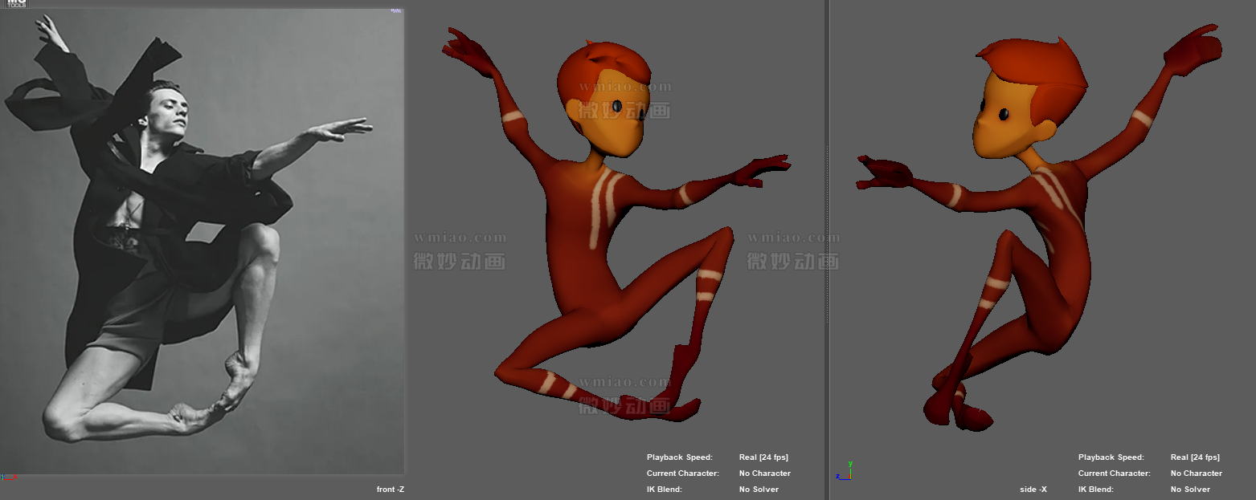Click 'No Solver' IK Blend value, front view

point(759,490)
